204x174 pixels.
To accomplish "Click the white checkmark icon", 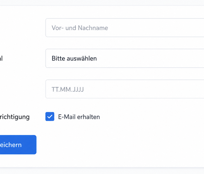I will point(50,116).
